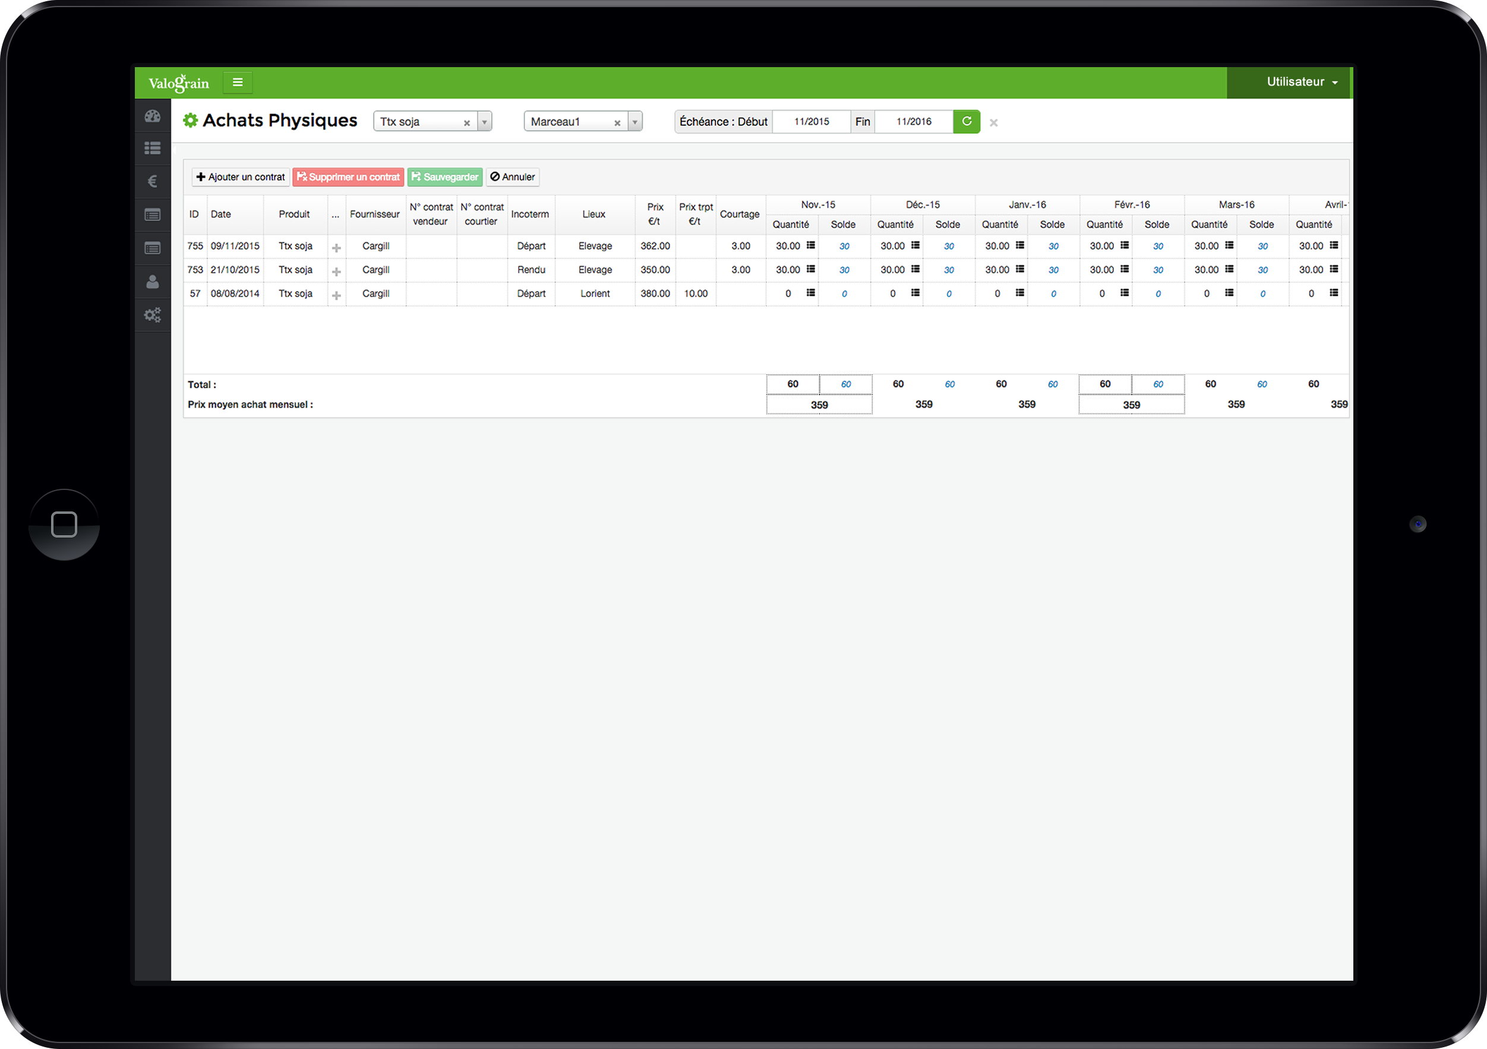Edit the Fin date field 11/2016
Viewport: 1487px width, 1049px height.
coord(914,122)
